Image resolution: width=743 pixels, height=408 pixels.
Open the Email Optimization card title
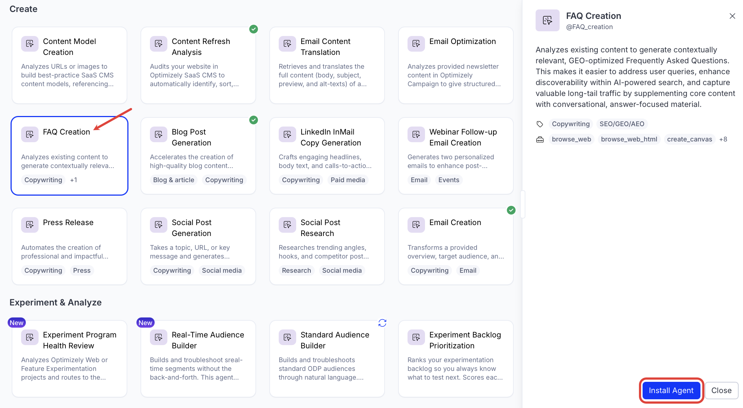pos(462,41)
